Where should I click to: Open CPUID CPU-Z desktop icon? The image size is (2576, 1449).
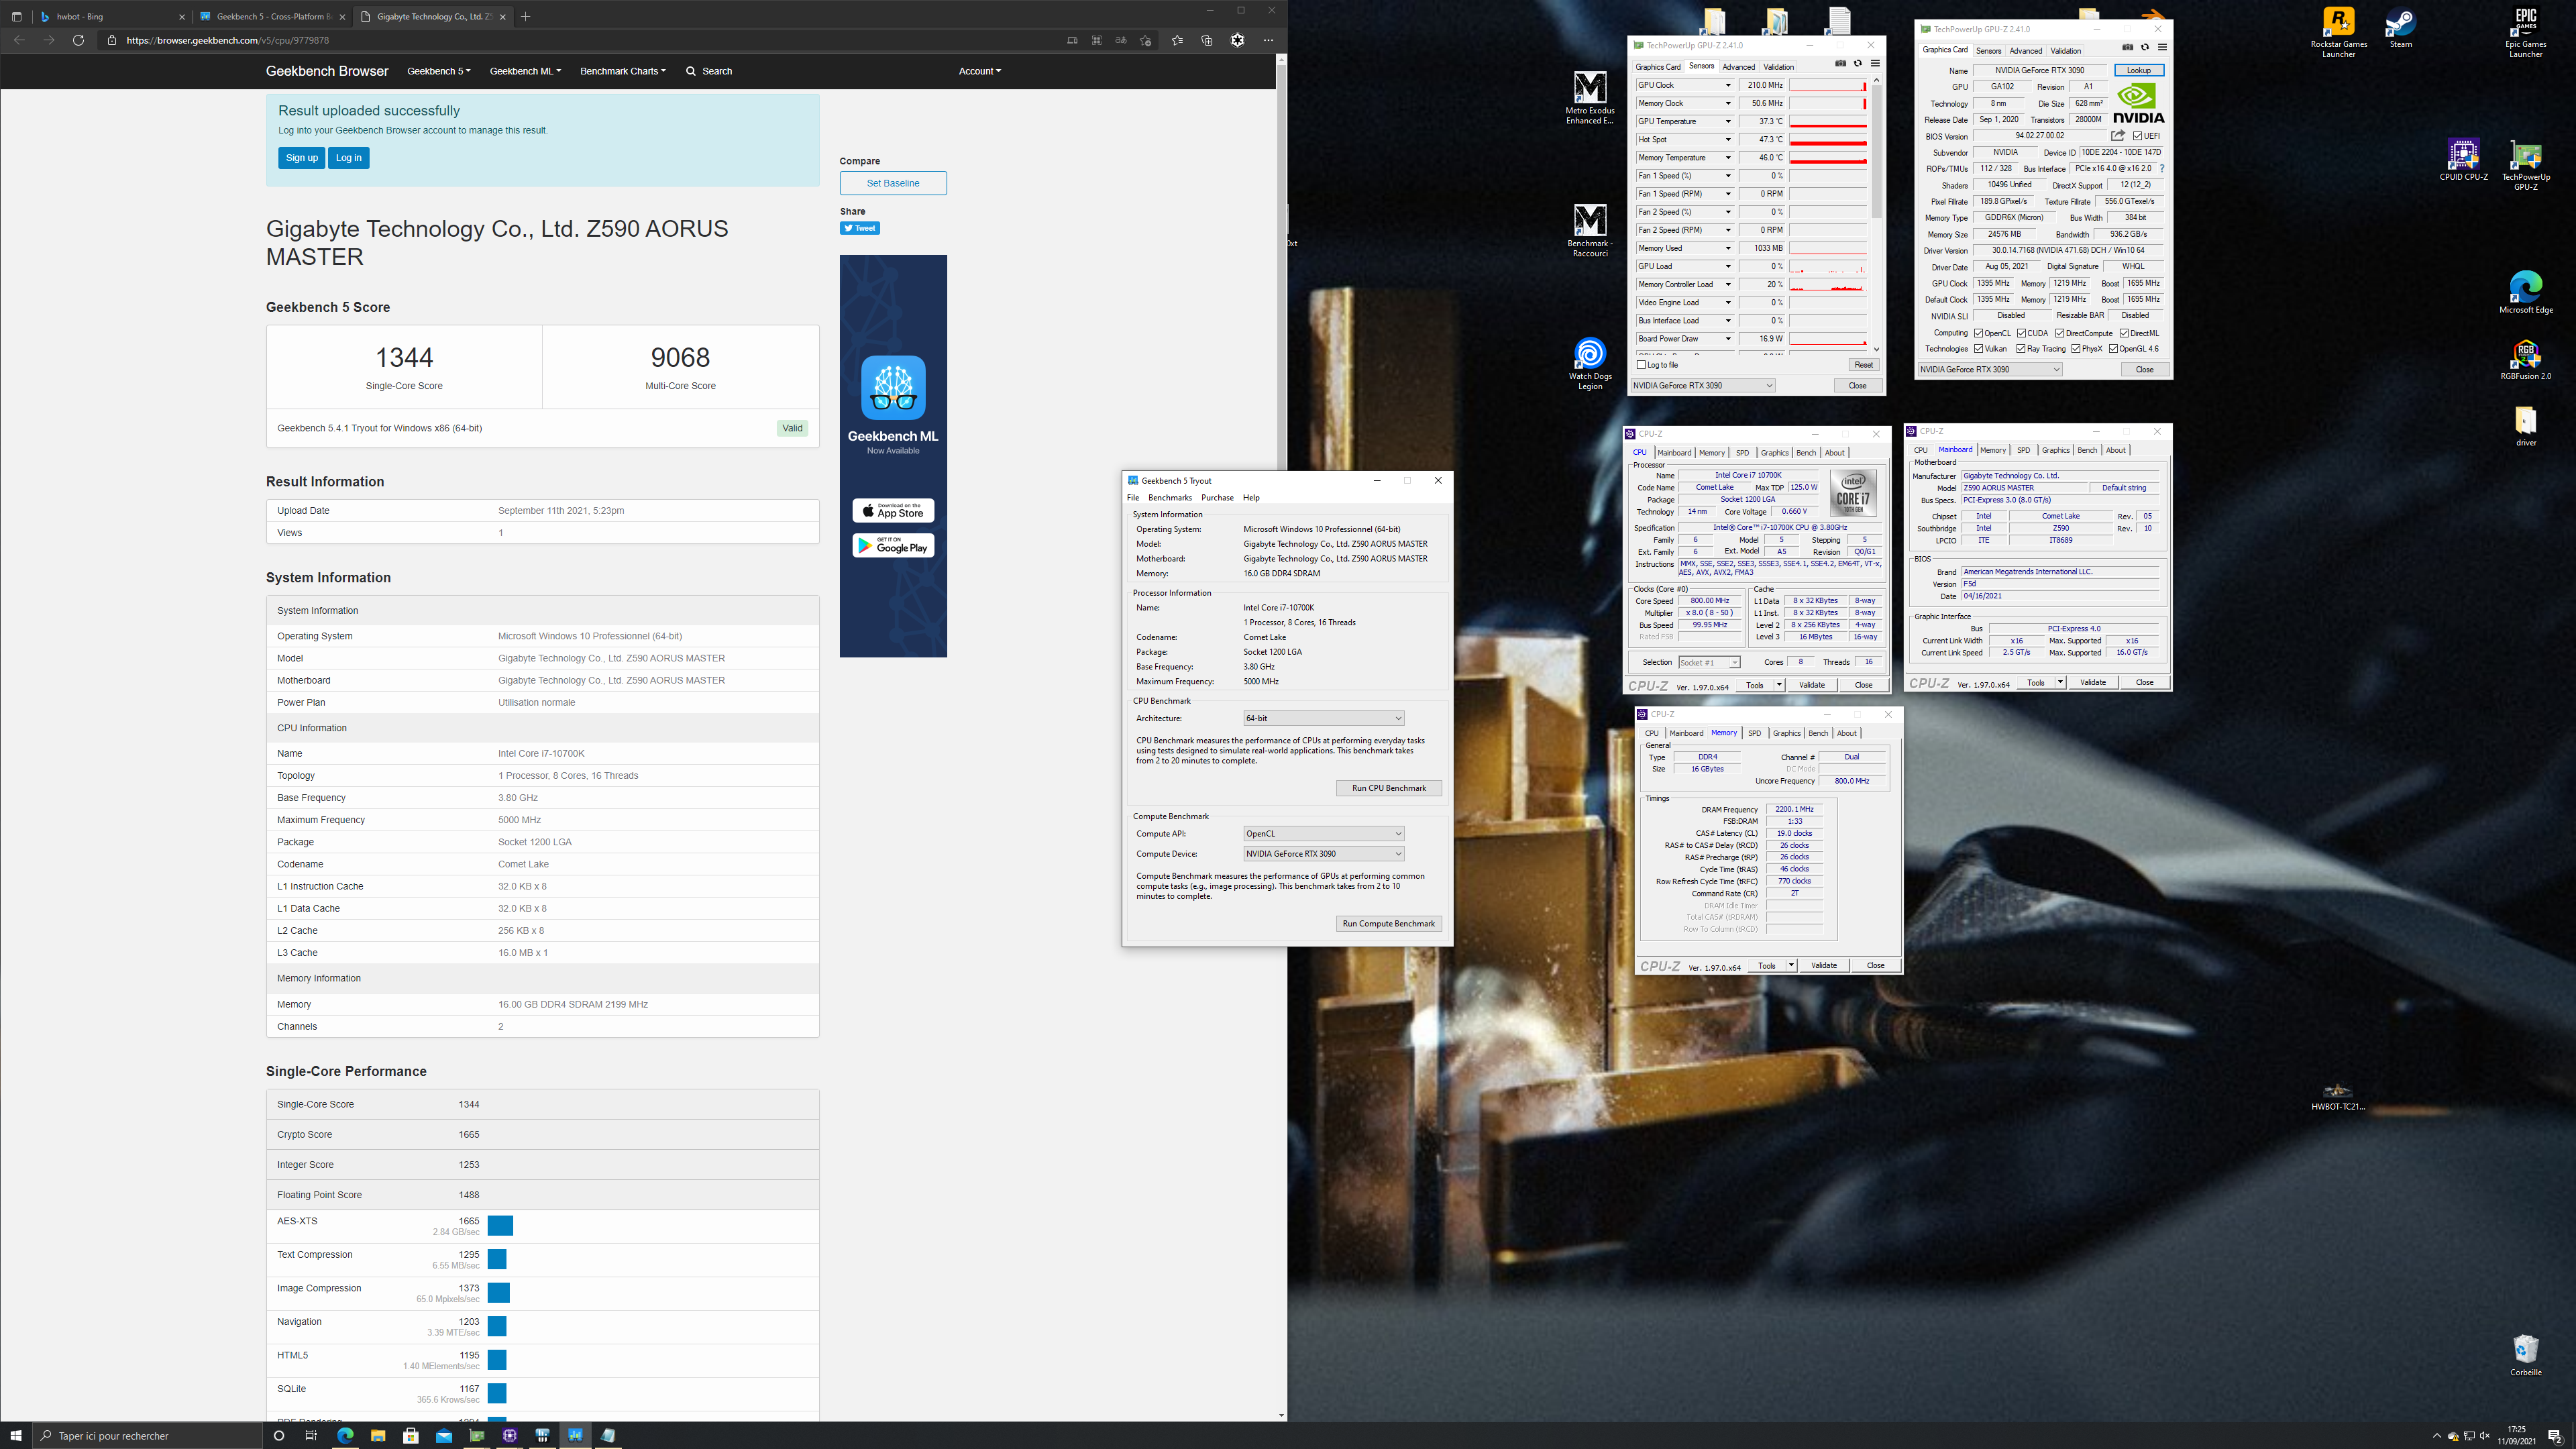(x=2463, y=160)
